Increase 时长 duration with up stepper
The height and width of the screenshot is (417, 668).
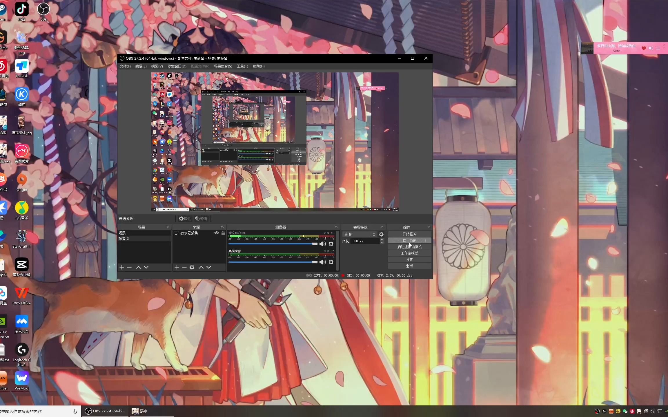[382, 239]
